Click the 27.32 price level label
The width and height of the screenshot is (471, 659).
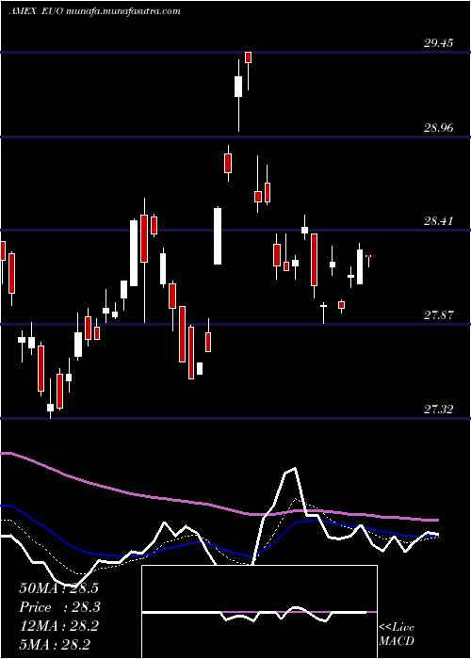[439, 409]
